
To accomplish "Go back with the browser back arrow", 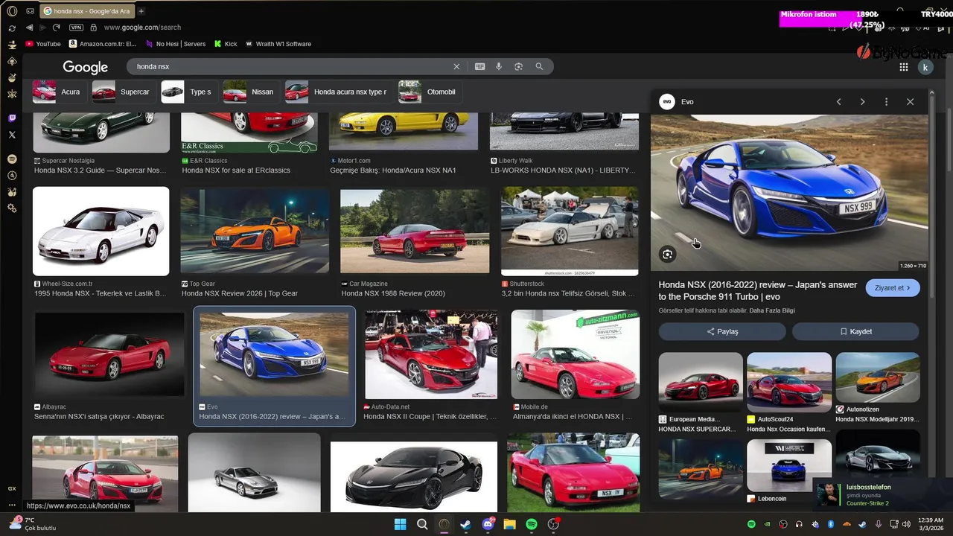I will point(29,28).
